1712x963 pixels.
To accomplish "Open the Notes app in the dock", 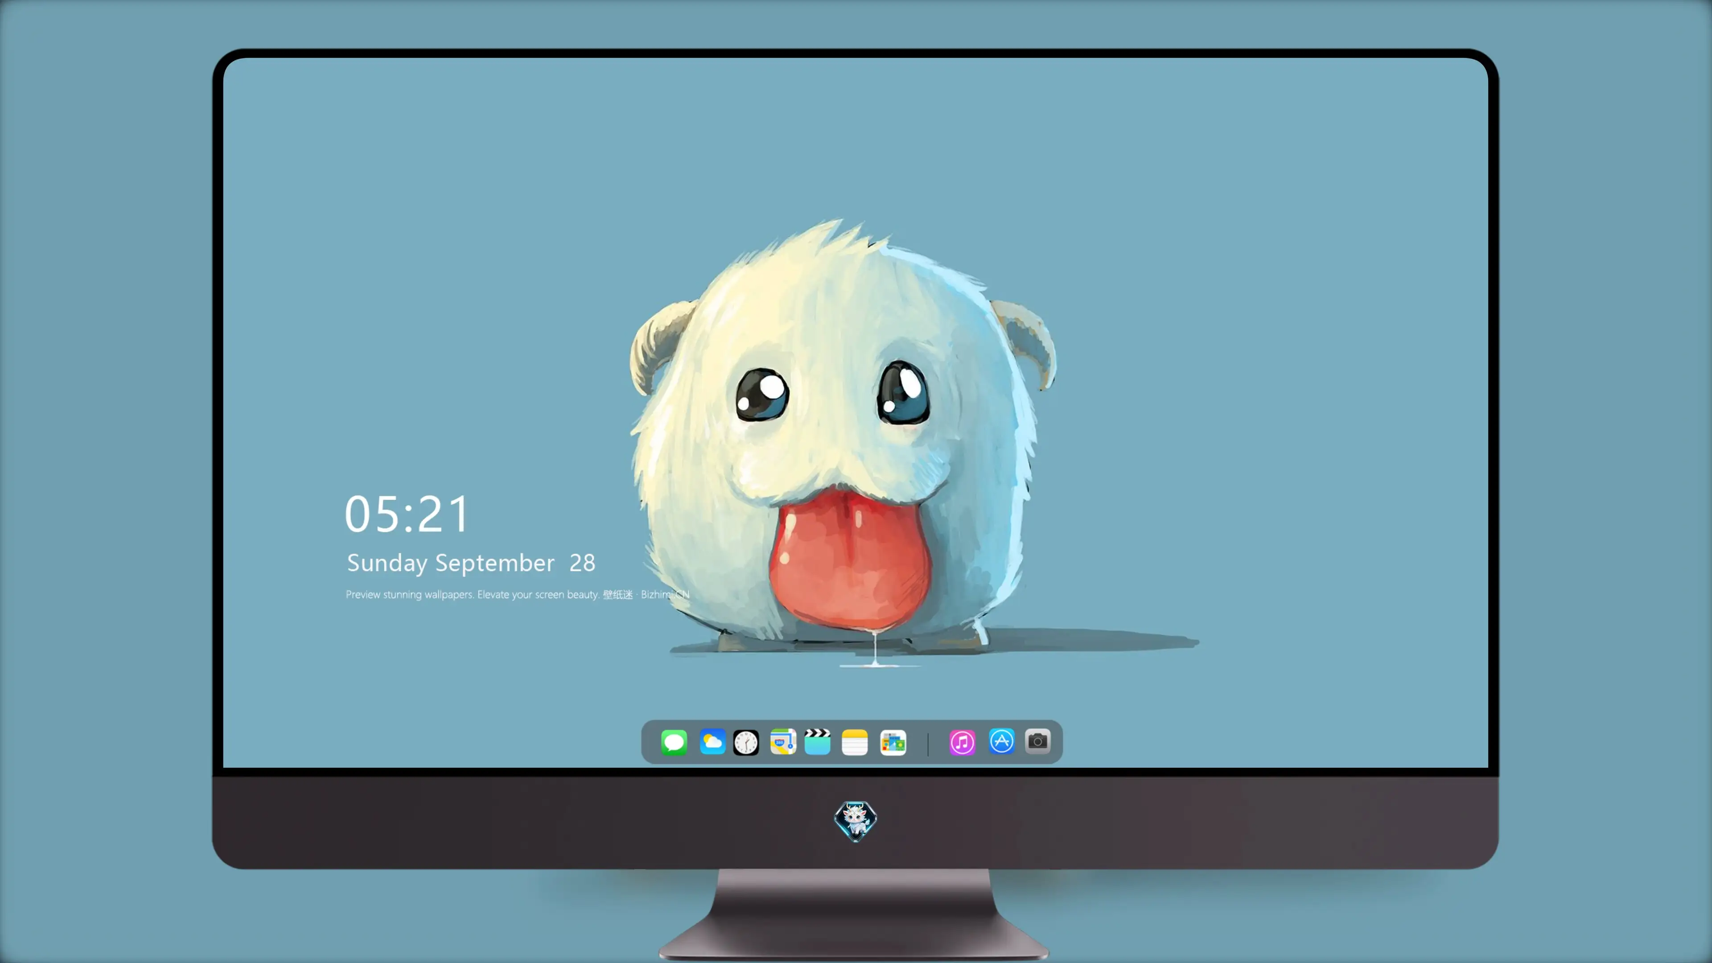I will click(x=855, y=742).
